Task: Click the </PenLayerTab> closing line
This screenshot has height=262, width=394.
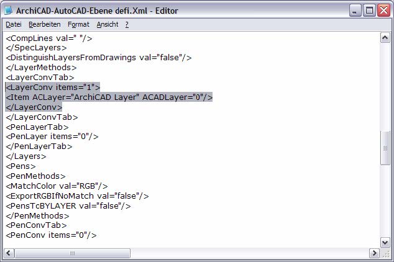Action: (39, 147)
